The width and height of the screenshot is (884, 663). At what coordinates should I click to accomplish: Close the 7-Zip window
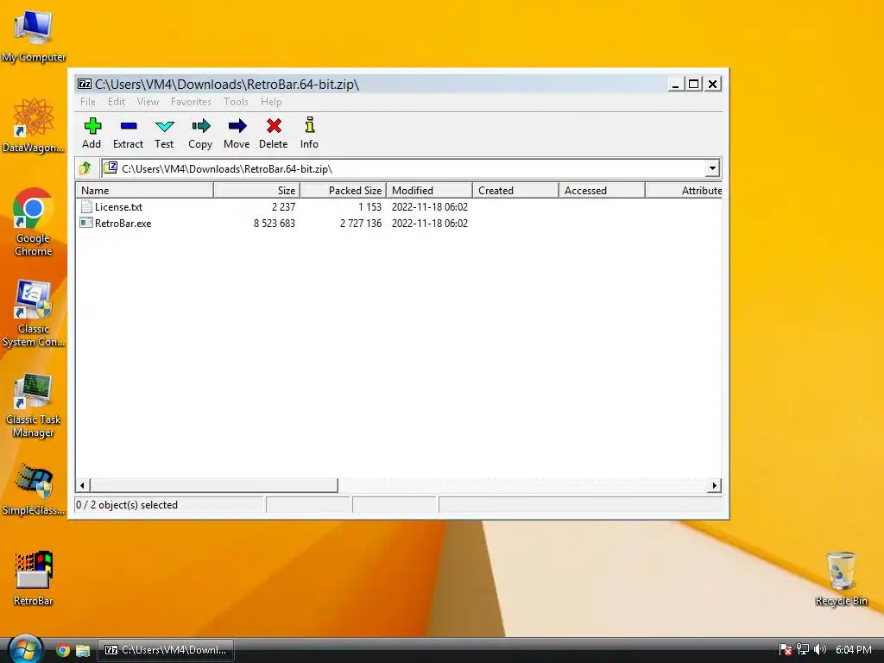coord(712,84)
